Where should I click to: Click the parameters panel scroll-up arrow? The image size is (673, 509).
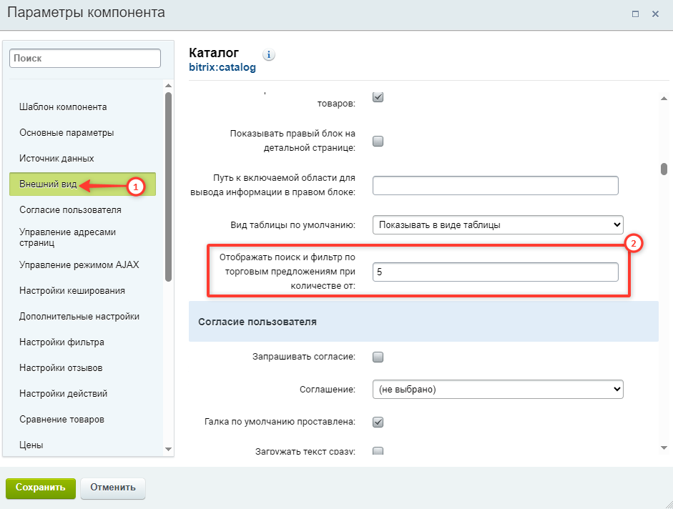click(x=664, y=98)
